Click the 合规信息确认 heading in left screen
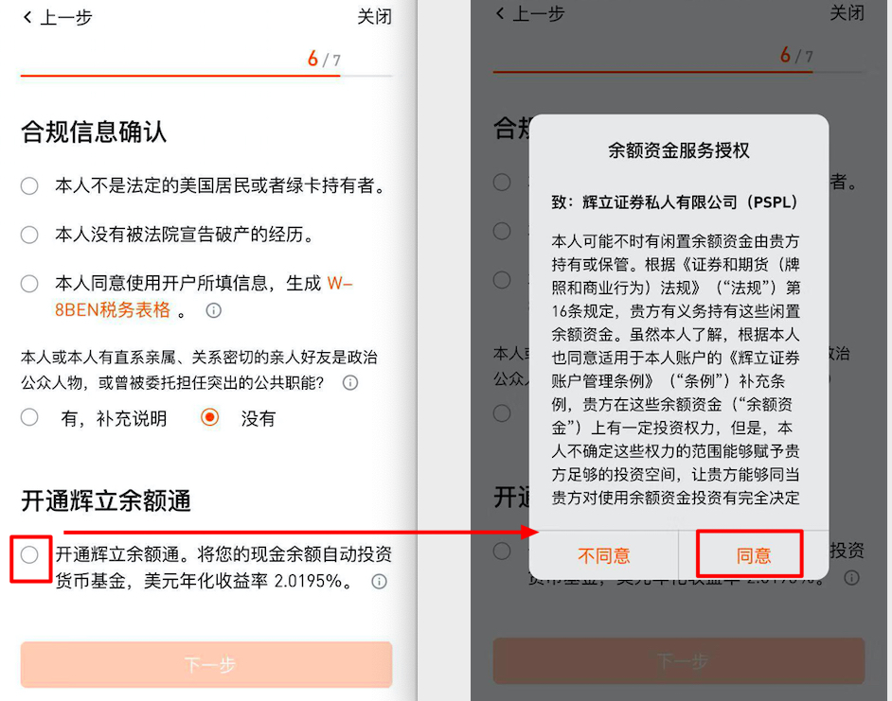 tap(94, 131)
